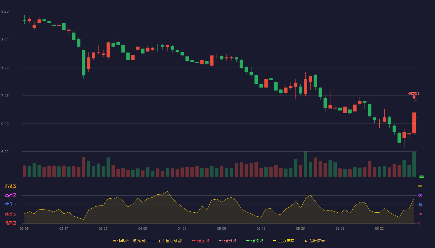Click the 拉升区 zone label
The image size is (435, 248).
(11, 205)
